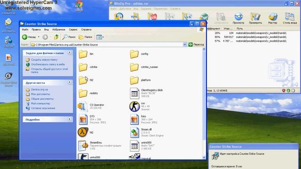
Task: Click WinZip Мастер wizard icon
Action: (273, 19)
